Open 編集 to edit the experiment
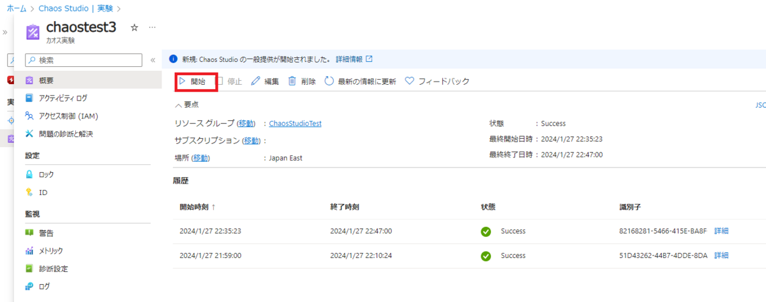 coord(265,82)
